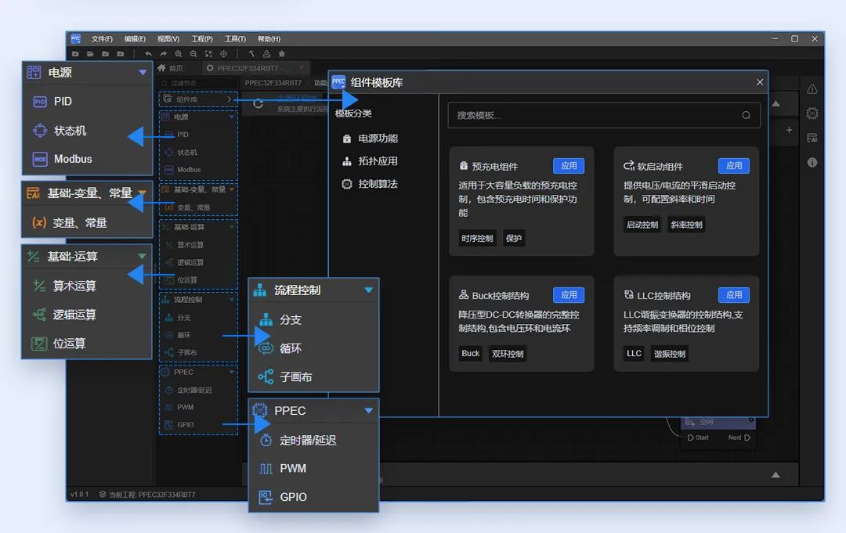Screen dimensions: 846x533
Task: Click the search magnifier in template library
Action: pyautogui.click(x=747, y=115)
